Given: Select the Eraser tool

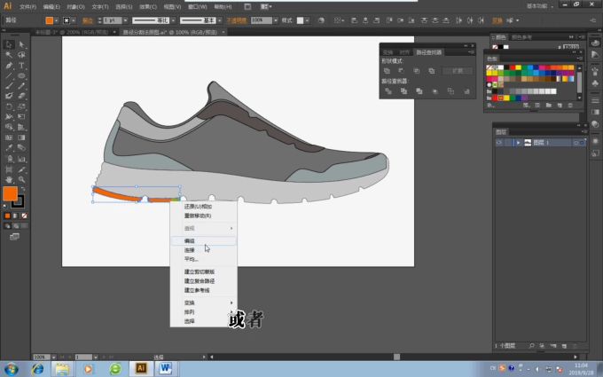Looking at the screenshot, I should point(21,96).
